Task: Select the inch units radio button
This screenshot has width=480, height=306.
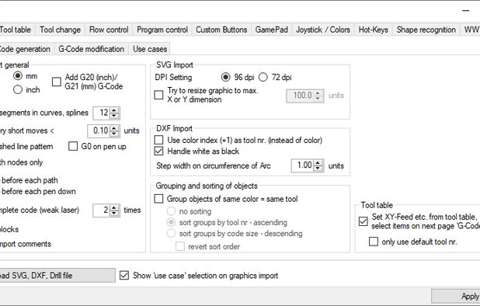Action: click(18, 89)
